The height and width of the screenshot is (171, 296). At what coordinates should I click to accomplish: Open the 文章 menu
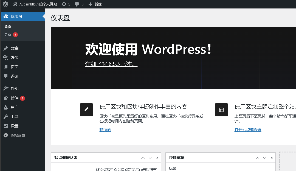coord(15,48)
